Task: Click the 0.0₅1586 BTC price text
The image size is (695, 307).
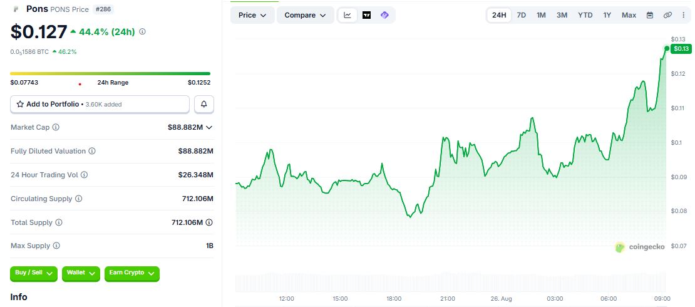Action: (x=29, y=52)
